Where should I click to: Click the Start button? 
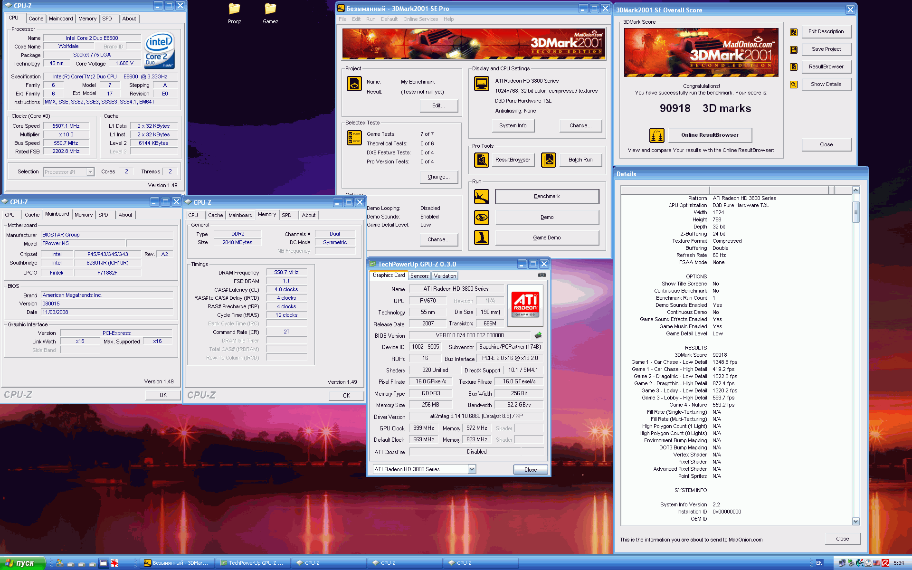pyautogui.click(x=22, y=563)
